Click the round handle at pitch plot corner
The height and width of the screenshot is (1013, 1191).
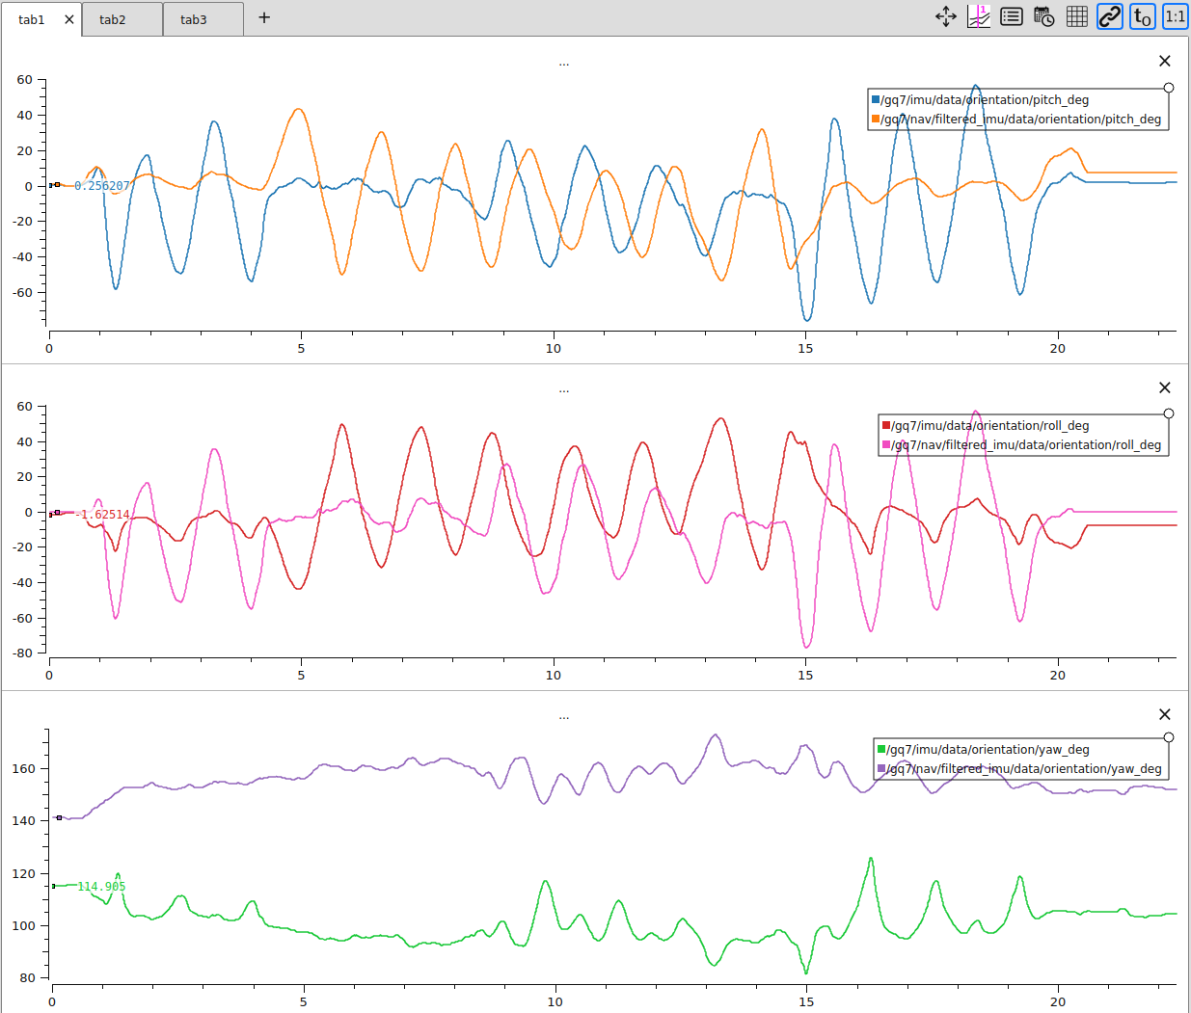(1168, 86)
